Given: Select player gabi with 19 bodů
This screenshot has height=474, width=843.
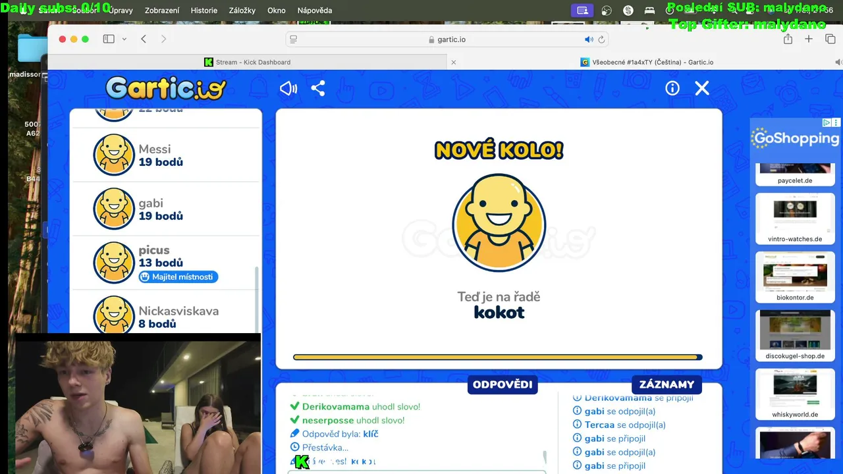Looking at the screenshot, I should [166, 209].
